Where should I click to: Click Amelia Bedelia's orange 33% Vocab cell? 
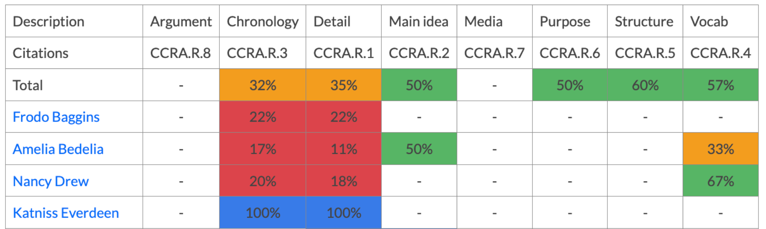(720, 149)
